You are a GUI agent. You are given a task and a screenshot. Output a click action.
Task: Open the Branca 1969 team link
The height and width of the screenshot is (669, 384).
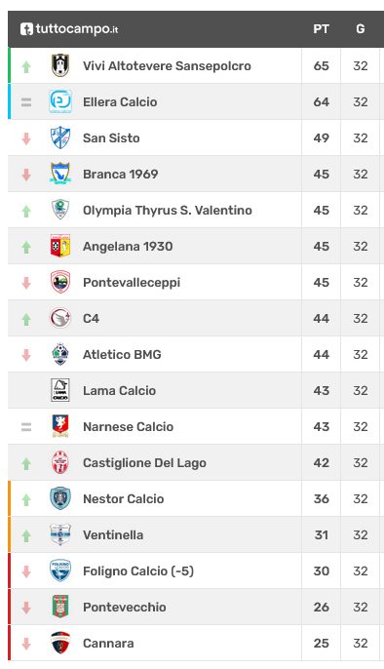tap(120, 174)
